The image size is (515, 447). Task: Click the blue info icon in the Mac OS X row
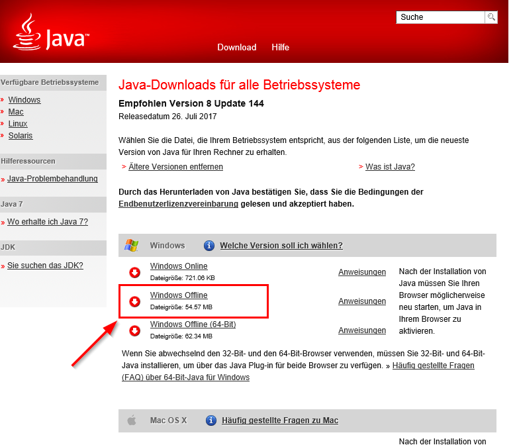(211, 421)
